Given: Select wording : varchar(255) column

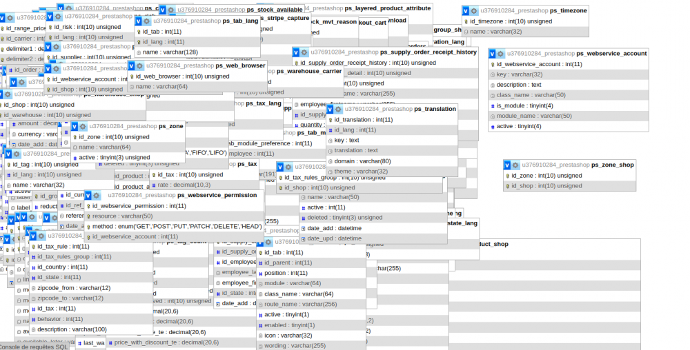Looking at the screenshot, I should [x=311, y=346].
